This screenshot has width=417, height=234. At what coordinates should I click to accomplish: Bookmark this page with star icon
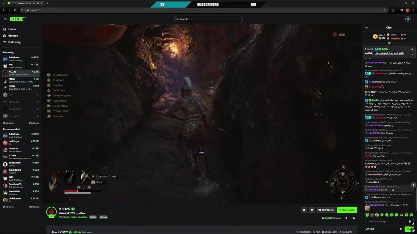tap(385, 10)
